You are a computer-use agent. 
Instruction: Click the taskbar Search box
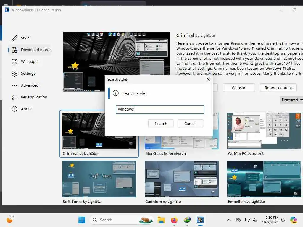tap(121, 220)
